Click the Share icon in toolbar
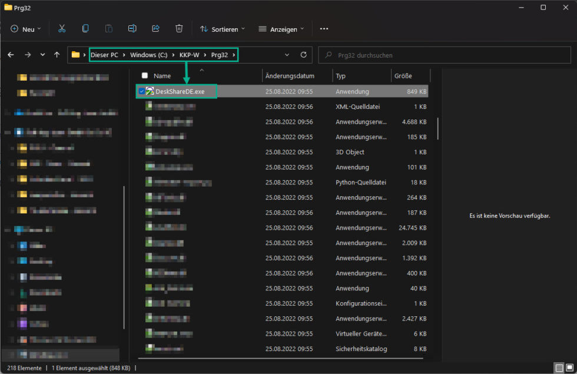 click(156, 29)
